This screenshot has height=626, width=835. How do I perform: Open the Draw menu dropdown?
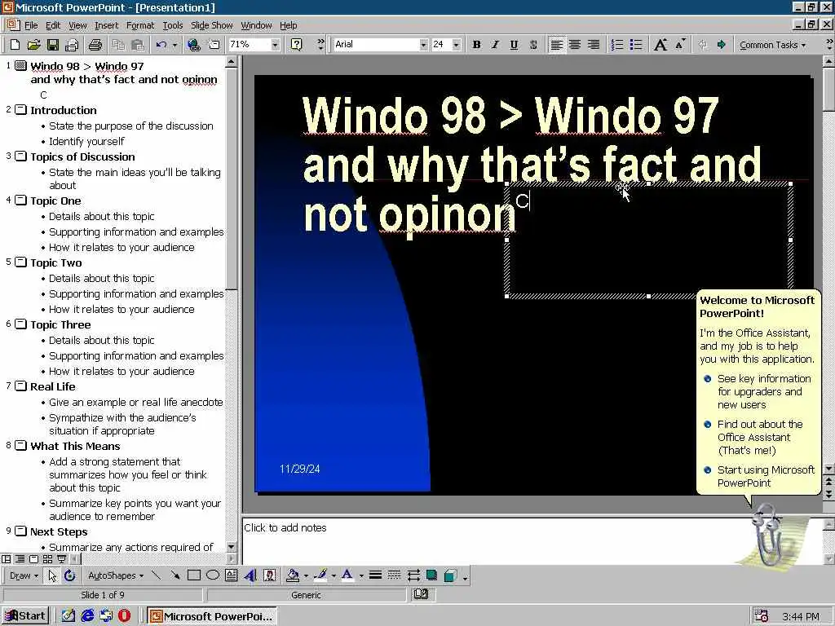tap(24, 575)
